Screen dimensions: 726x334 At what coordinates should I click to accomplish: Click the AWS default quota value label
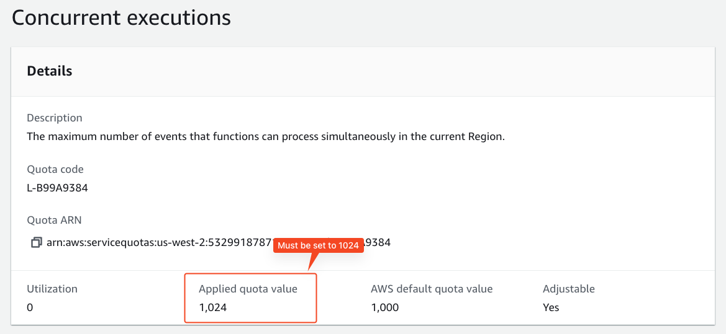coord(432,289)
